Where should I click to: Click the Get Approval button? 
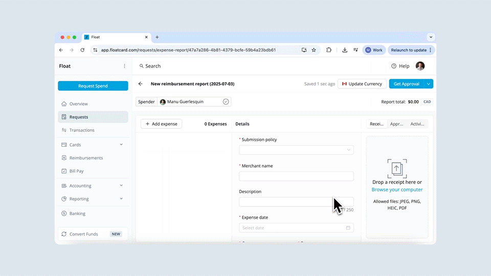[x=406, y=84]
